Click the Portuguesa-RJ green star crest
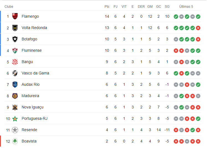Screen dimensions: 207x148 pos(15,119)
